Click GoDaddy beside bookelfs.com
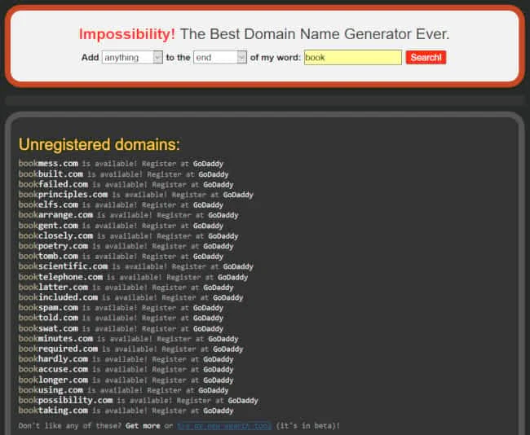This screenshot has width=530, height=435. [x=208, y=205]
